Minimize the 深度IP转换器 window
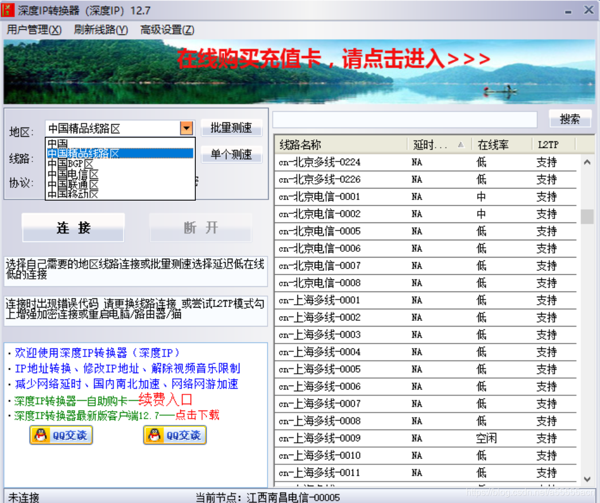This screenshot has width=600, height=503. coord(568,11)
